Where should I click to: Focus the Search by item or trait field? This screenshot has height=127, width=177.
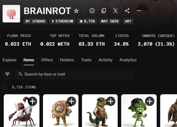pyautogui.click(x=74, y=74)
